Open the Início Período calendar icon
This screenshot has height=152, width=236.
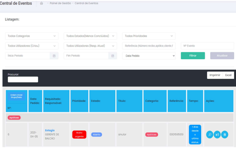click(x=54, y=56)
